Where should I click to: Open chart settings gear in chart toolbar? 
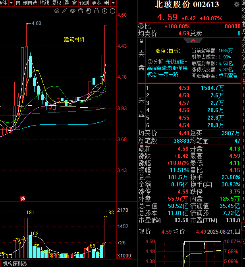pos(57,11)
